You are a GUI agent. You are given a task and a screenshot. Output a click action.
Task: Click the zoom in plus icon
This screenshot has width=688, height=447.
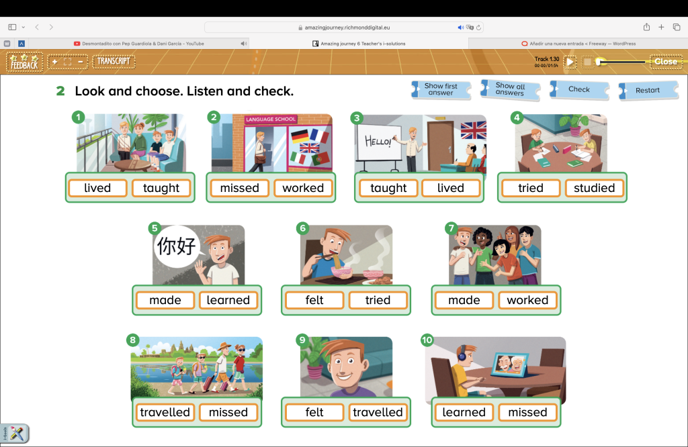pos(54,62)
